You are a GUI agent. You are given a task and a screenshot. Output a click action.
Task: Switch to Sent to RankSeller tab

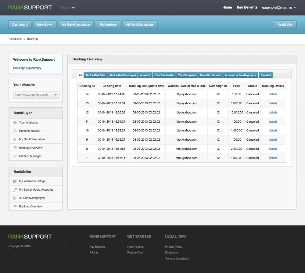click(96, 75)
